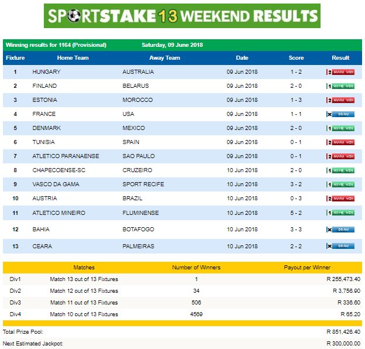Click the Sportstake 13 Weekend Results banner
Screen dimensions: 365x349
pyautogui.click(x=182, y=16)
